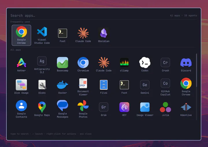208x147 pixels.
Task: Launch Obsidian app
Action: pyautogui.click(x=104, y=35)
